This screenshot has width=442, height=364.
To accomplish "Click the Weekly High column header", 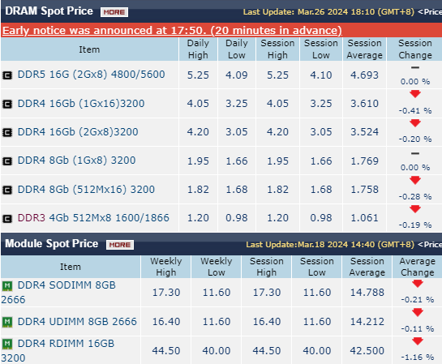I will 166,267.
